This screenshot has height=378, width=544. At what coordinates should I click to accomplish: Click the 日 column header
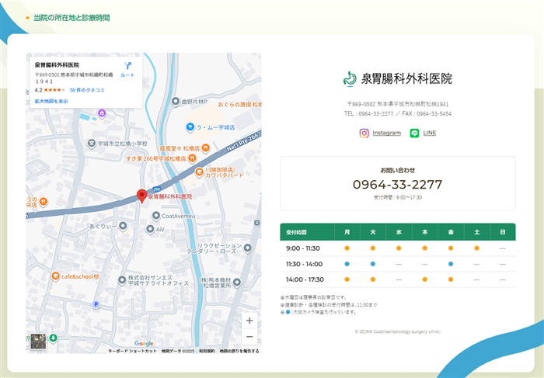tap(502, 232)
